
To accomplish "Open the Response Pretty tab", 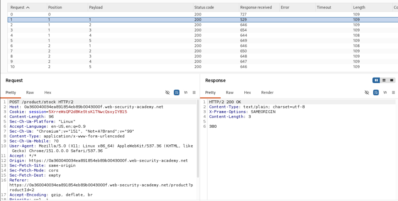I will 210,92.
